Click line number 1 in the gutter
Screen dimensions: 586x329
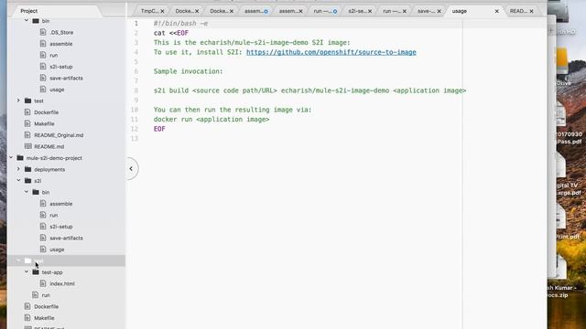[x=136, y=24]
